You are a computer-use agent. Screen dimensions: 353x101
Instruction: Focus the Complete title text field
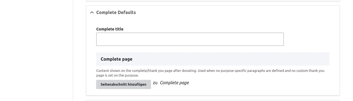point(190,39)
